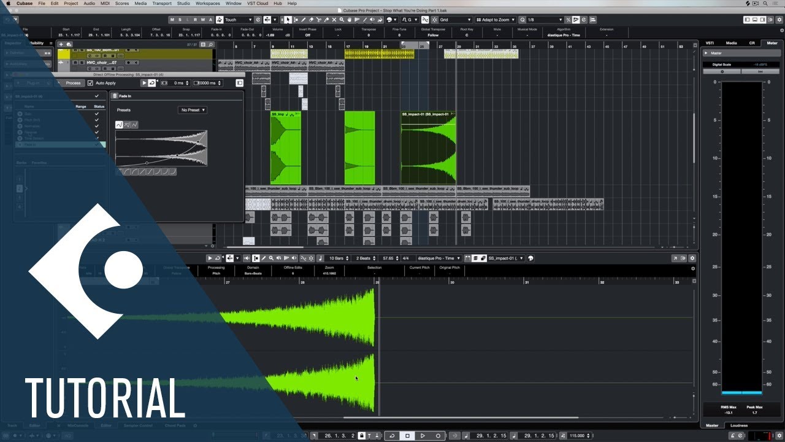
Task: Open the Audio menu
Action: (x=89, y=3)
